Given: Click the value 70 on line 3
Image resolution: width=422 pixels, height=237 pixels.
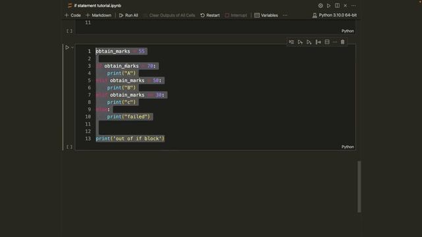Looking at the screenshot, I should point(150,66).
